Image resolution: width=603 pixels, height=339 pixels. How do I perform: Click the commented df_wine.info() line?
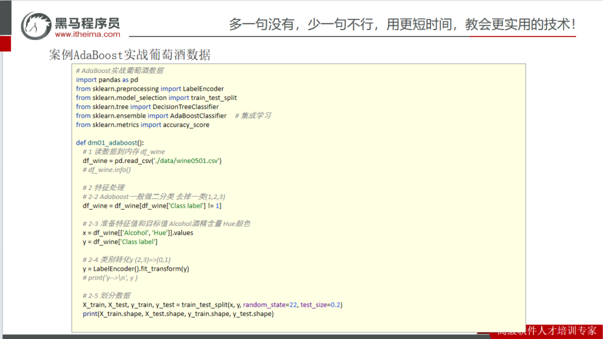click(107, 169)
